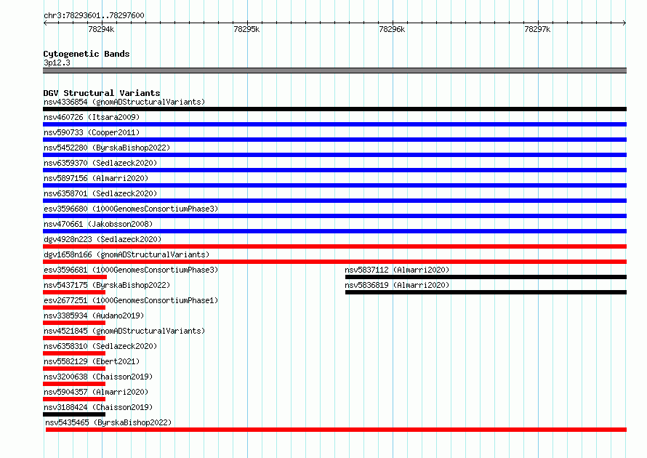
Task: Select nsv3188424 (Chaisson2019) label
Action: click(x=98, y=407)
